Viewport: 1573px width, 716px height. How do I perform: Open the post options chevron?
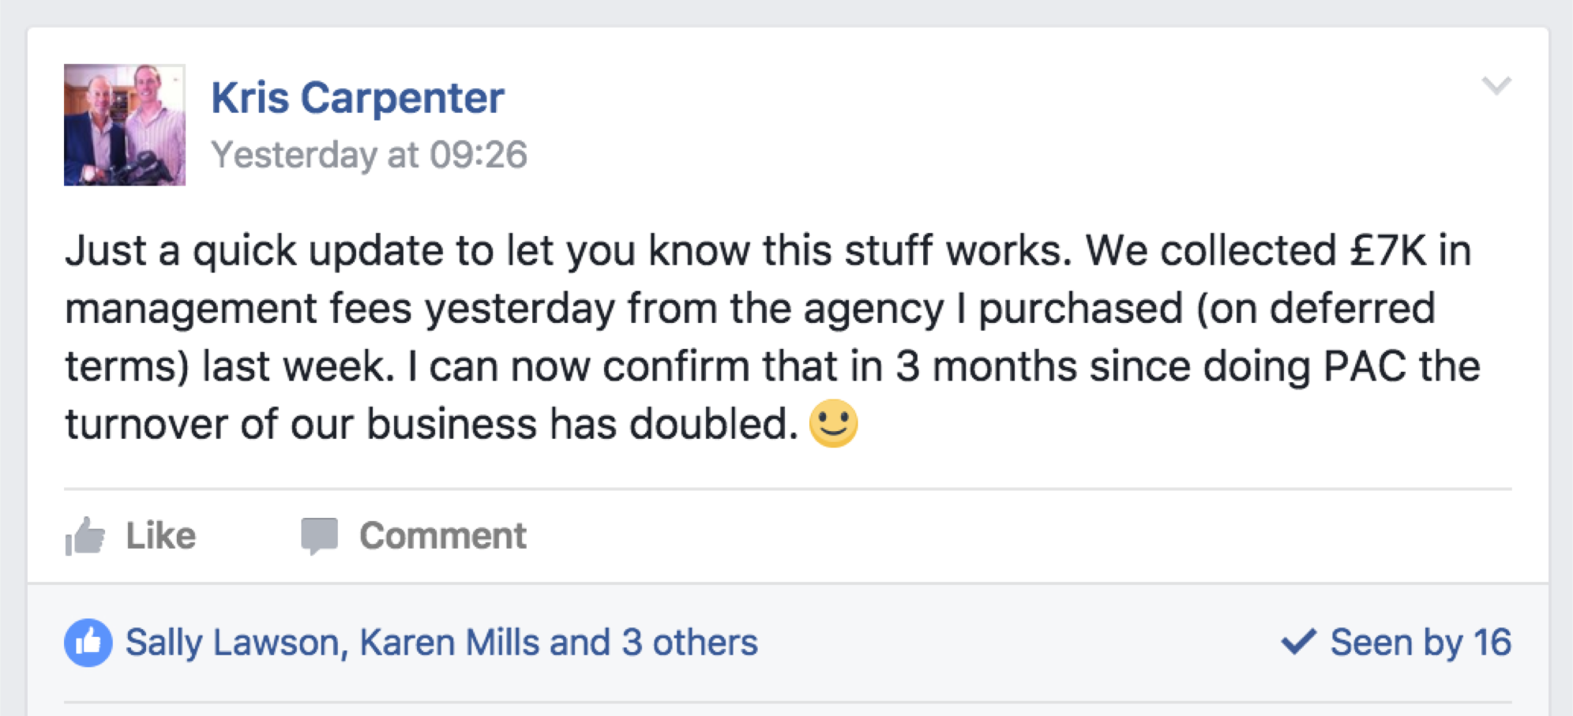point(1496,85)
